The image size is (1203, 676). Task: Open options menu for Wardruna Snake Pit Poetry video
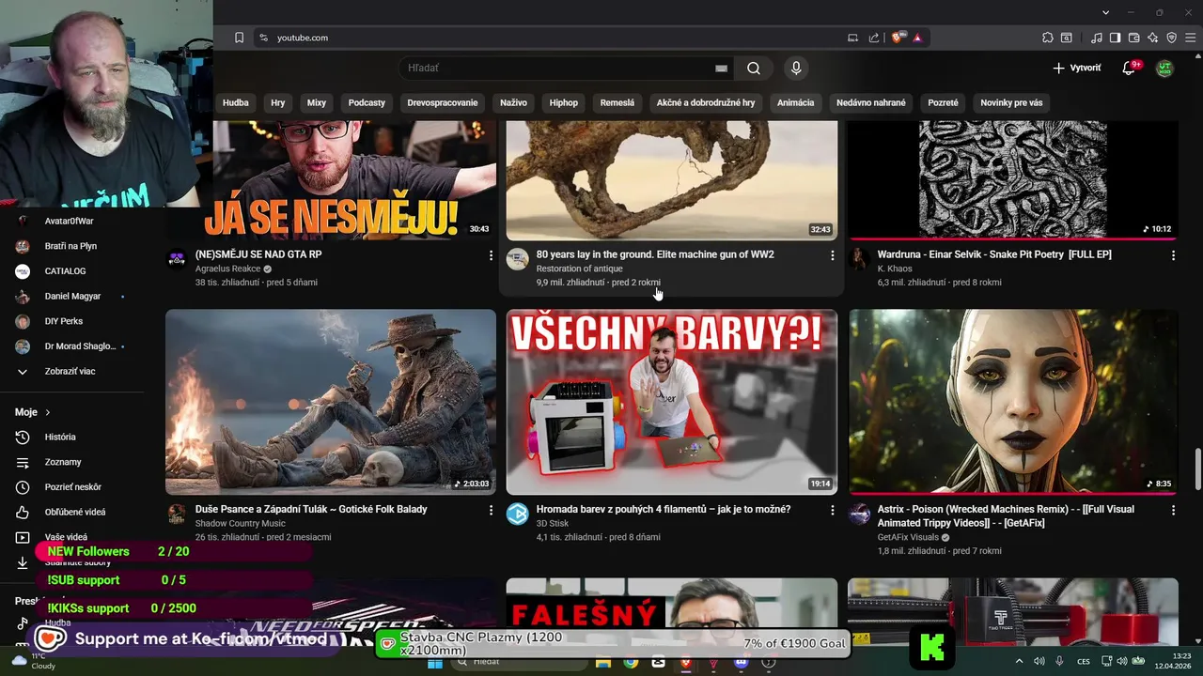1173,255
